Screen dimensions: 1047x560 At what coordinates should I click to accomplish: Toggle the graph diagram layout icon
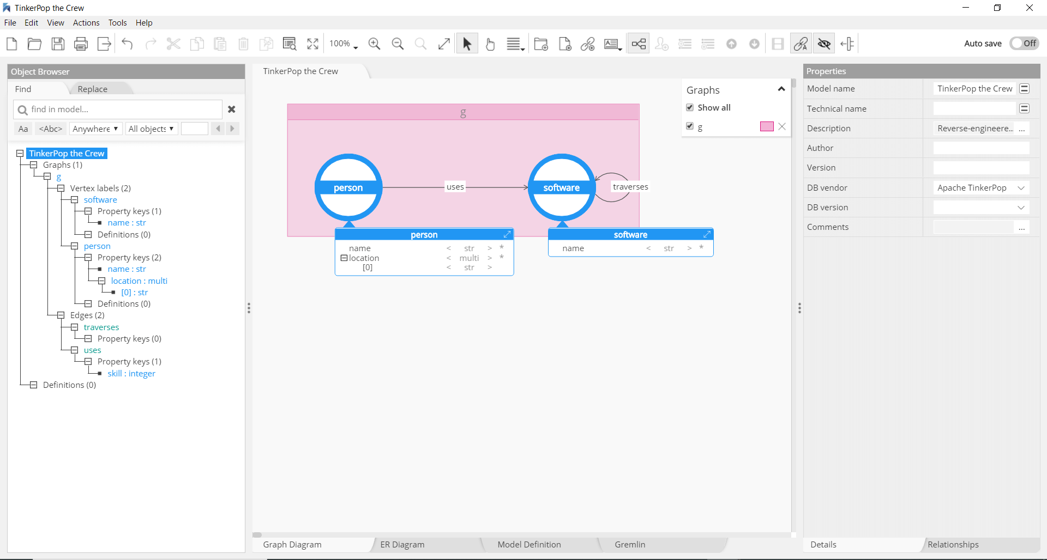point(639,44)
